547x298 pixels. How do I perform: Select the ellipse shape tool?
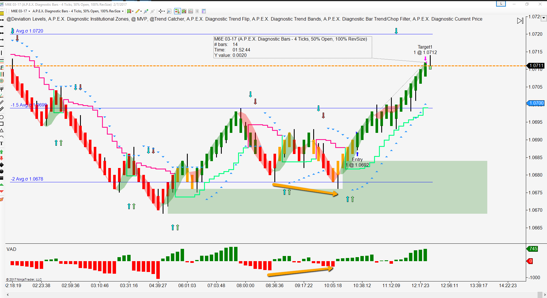click(2, 117)
